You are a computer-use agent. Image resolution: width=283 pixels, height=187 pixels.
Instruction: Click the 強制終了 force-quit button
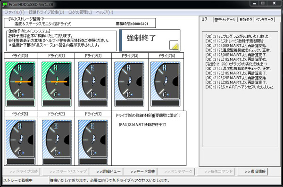coord(150,40)
